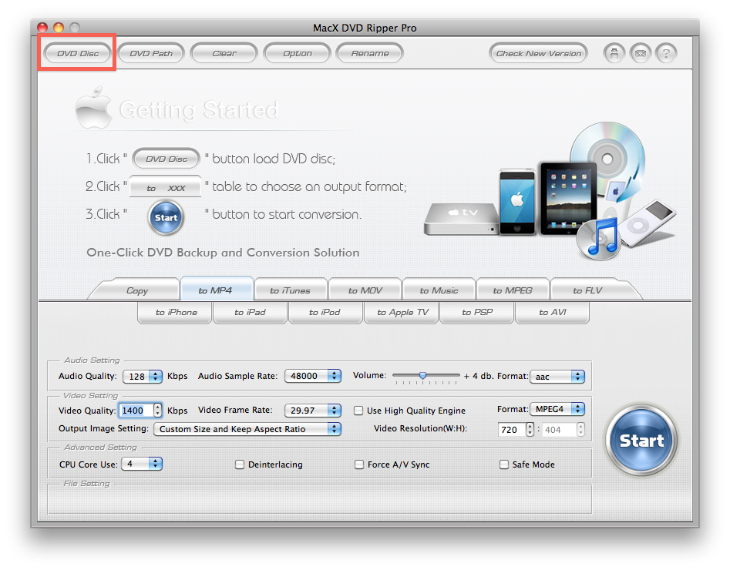730x570 pixels.
Task: Select the to MP4 tab
Action: click(x=215, y=290)
